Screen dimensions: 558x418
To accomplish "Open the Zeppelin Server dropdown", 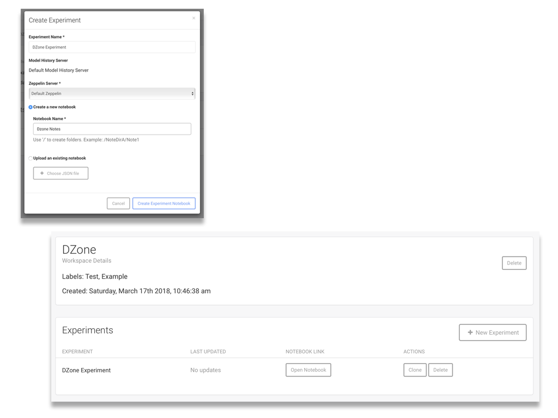I will [x=112, y=94].
